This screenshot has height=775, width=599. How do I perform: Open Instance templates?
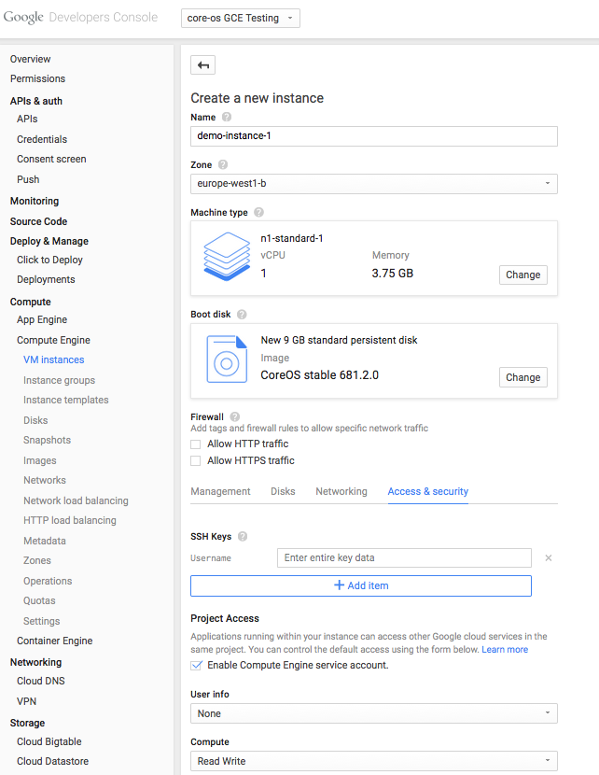click(65, 400)
